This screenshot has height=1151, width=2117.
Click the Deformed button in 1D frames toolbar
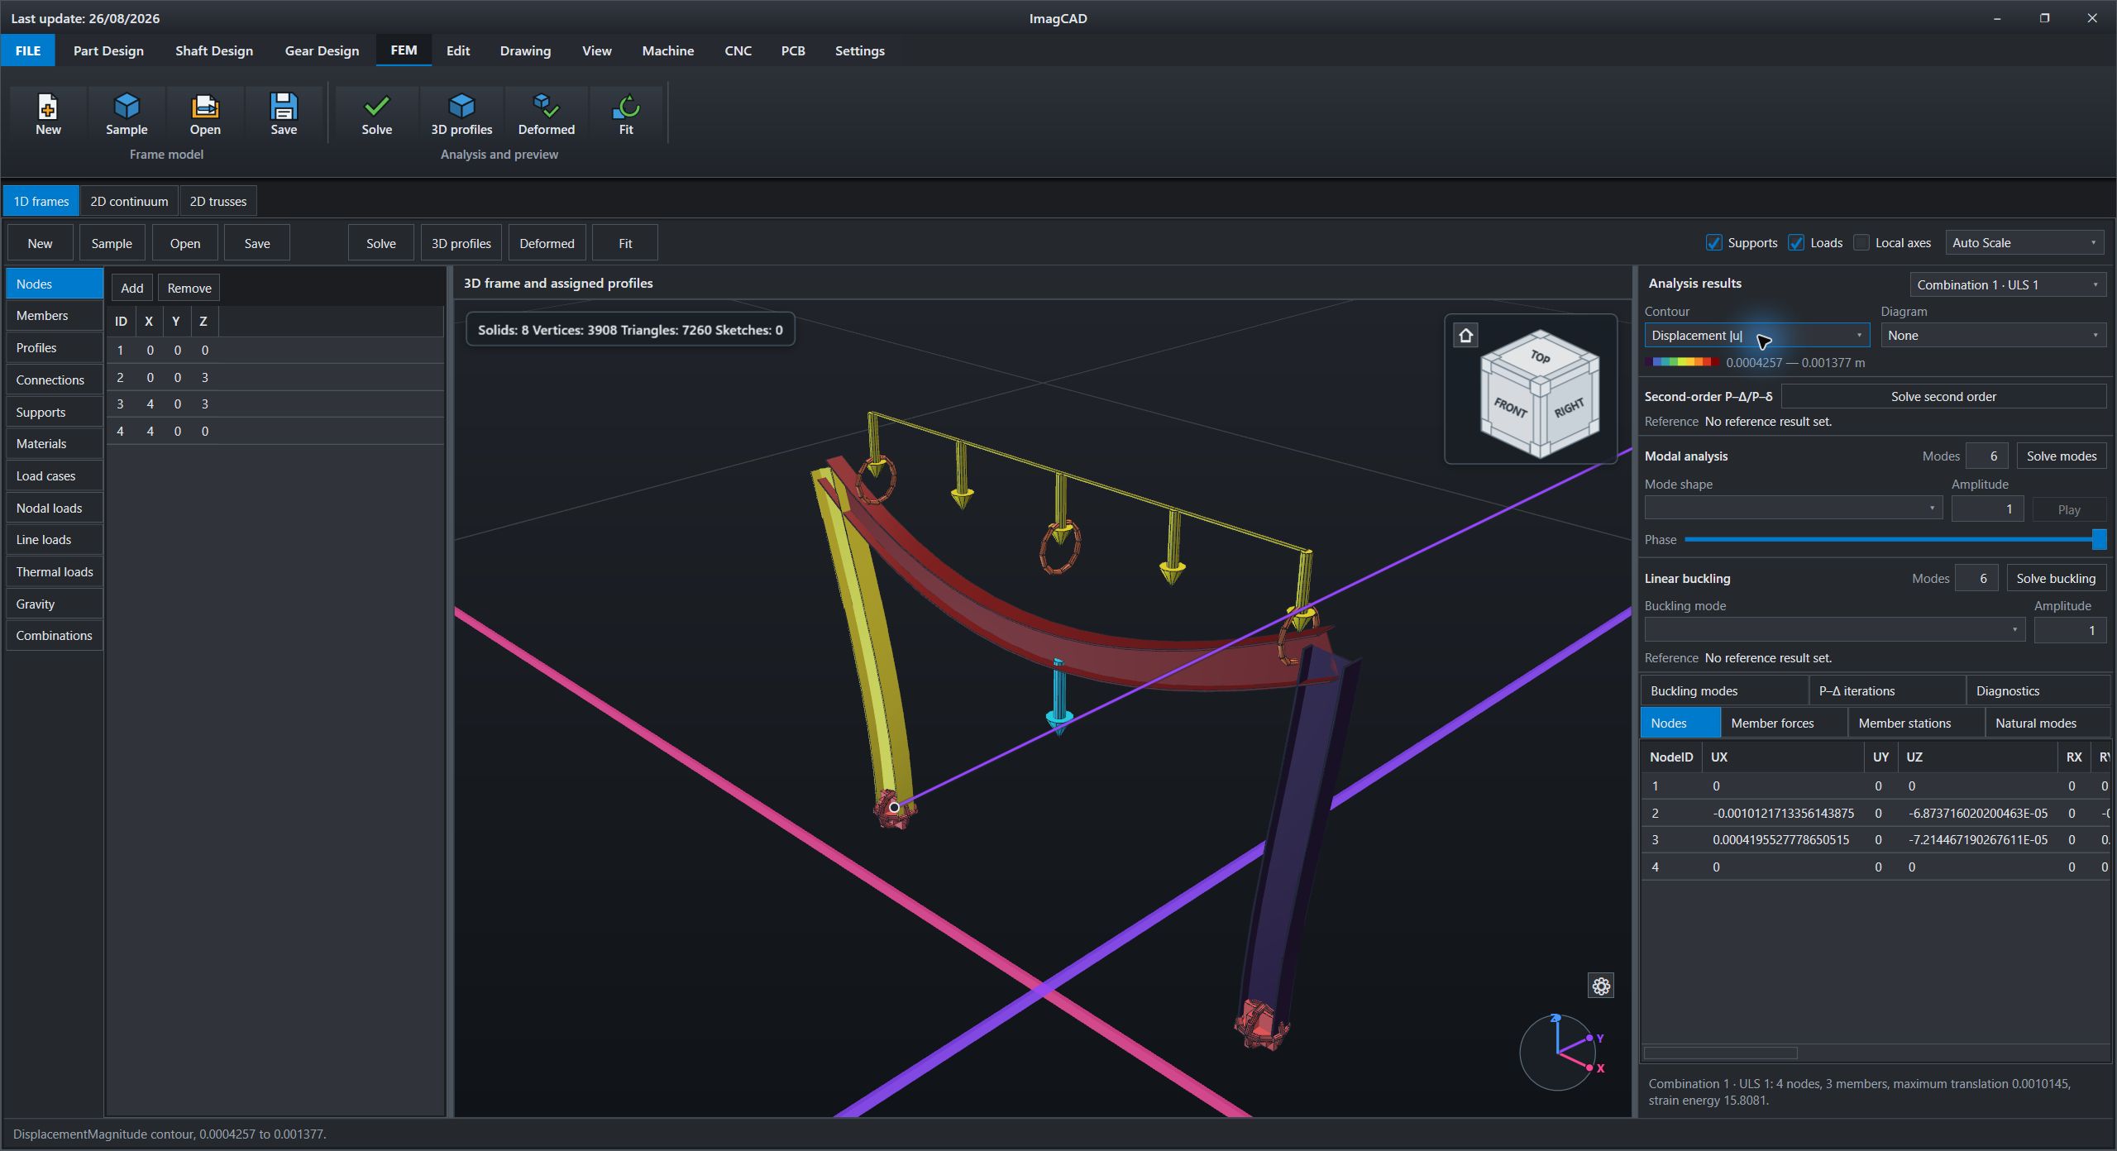pyautogui.click(x=547, y=243)
